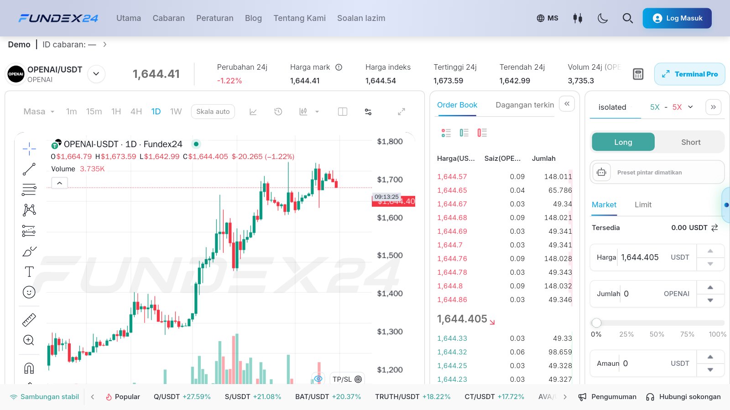Viewport: 730px width, 410px height.
Task: Switch to the Dagangan terkini tab
Action: click(x=525, y=105)
